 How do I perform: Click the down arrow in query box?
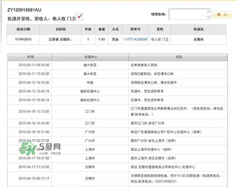tap(208, 17)
